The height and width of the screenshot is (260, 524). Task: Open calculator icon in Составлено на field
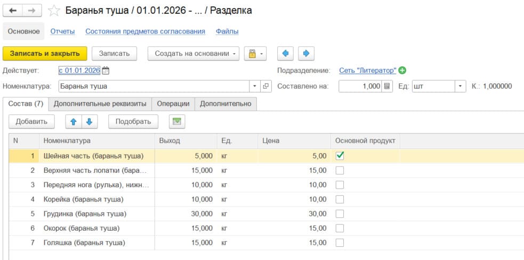click(x=388, y=86)
